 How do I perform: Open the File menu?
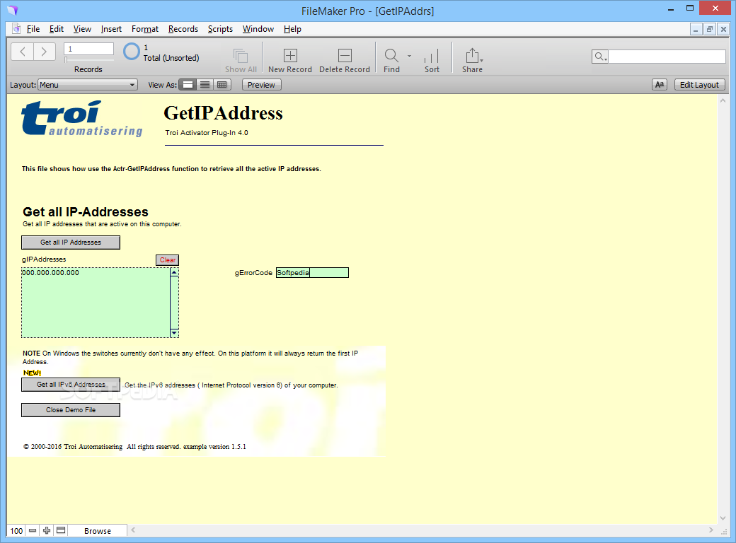[x=33, y=29]
